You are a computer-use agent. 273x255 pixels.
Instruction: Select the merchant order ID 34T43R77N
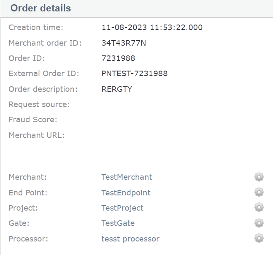coord(124,43)
